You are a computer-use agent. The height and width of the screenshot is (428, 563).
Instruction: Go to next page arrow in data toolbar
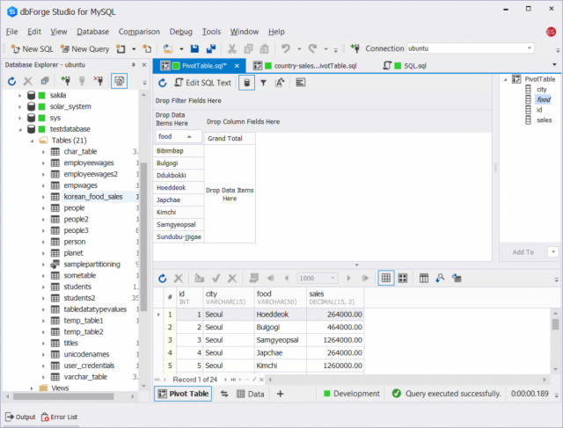[x=348, y=278]
